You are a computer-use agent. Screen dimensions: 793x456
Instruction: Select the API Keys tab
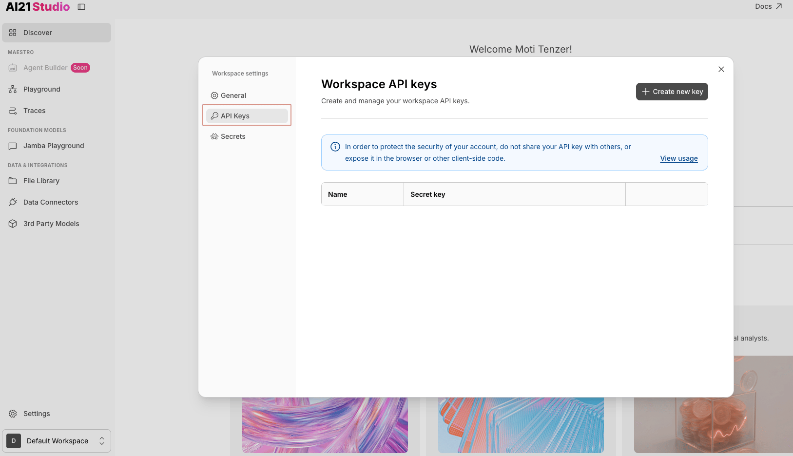point(247,116)
